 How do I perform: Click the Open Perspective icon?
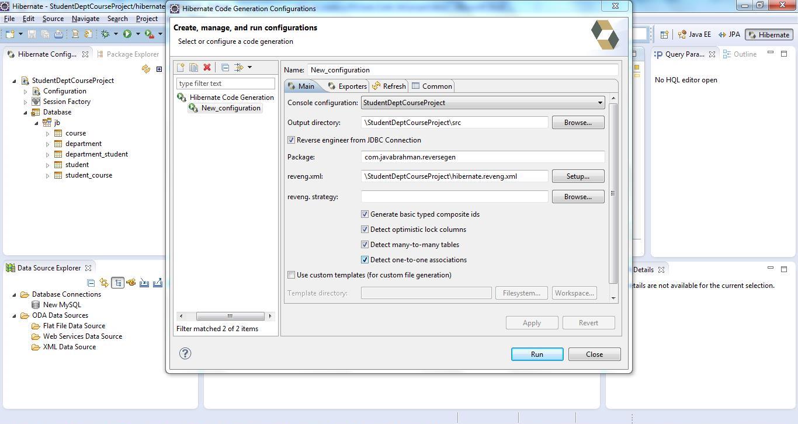click(664, 34)
